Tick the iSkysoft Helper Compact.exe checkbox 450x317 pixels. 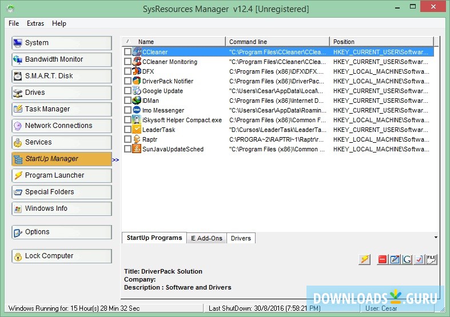click(128, 120)
